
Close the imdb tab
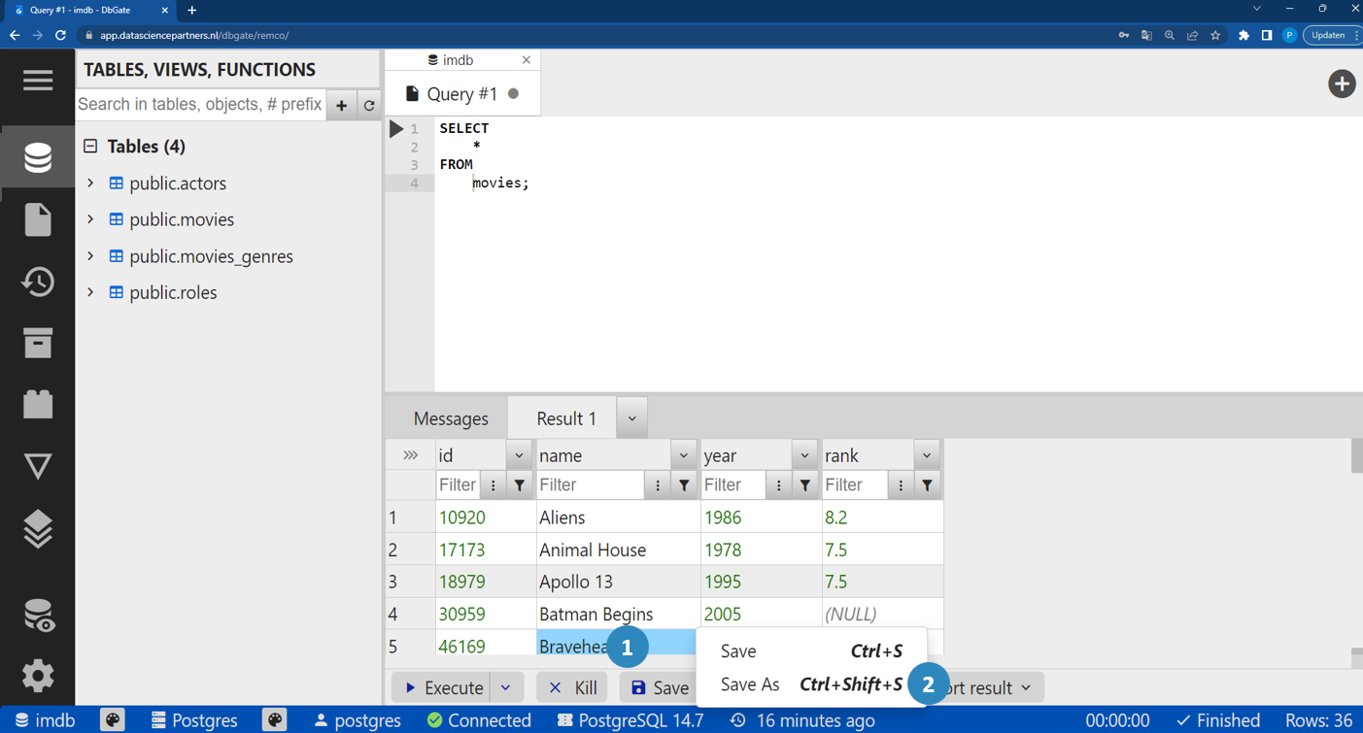(527, 60)
